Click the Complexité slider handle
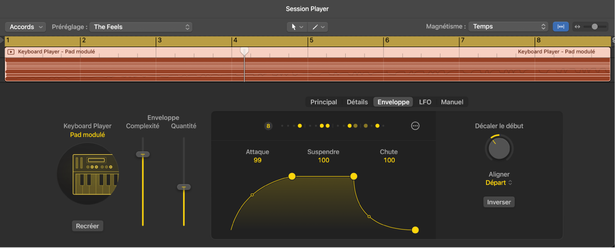This screenshot has height=248, width=615. point(143,154)
